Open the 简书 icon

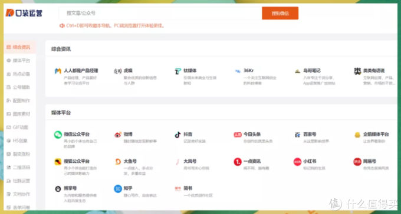click(x=178, y=189)
